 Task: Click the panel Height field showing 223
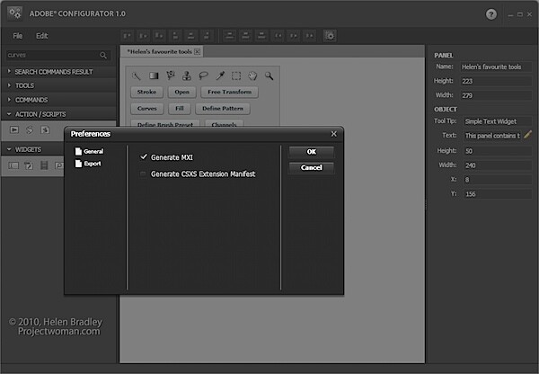496,81
